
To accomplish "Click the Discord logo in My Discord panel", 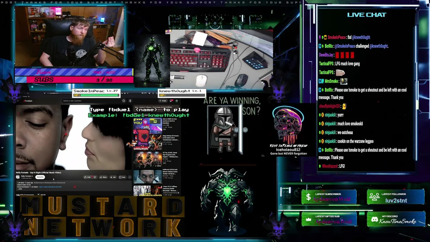I will pyautogui.click(x=374, y=220).
